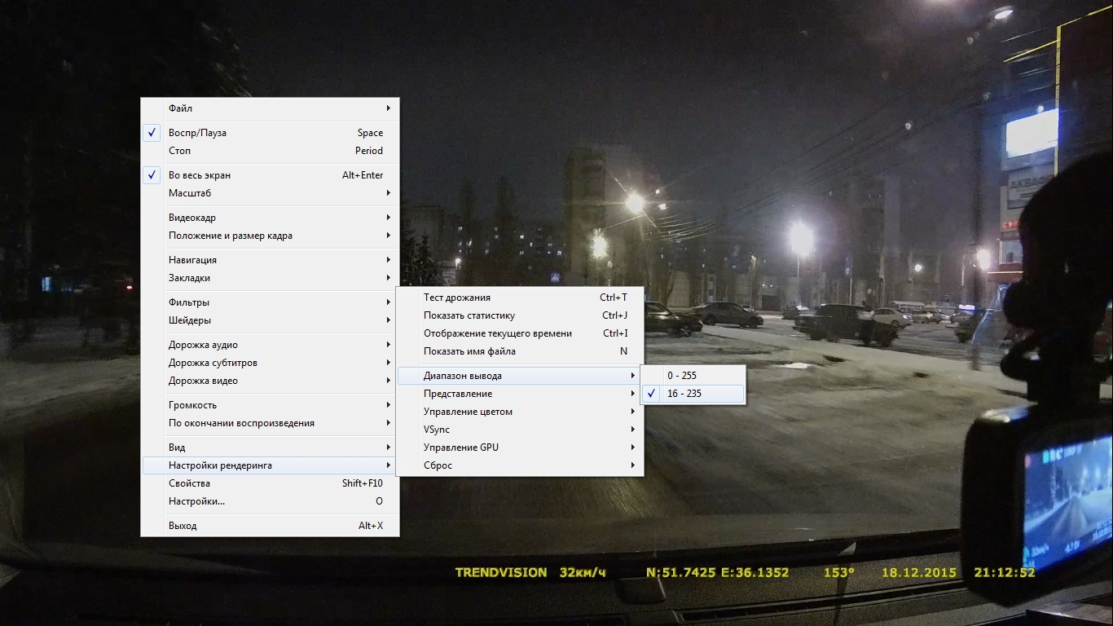Expand the Файл submenu
The width and height of the screenshot is (1113, 626).
[180, 108]
